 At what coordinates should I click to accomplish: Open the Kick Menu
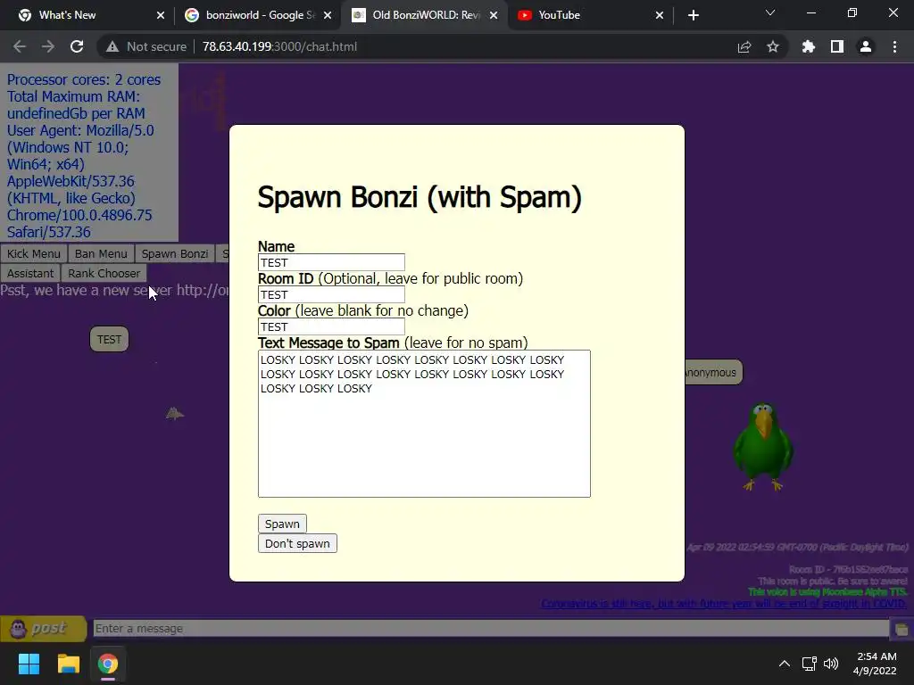(34, 254)
